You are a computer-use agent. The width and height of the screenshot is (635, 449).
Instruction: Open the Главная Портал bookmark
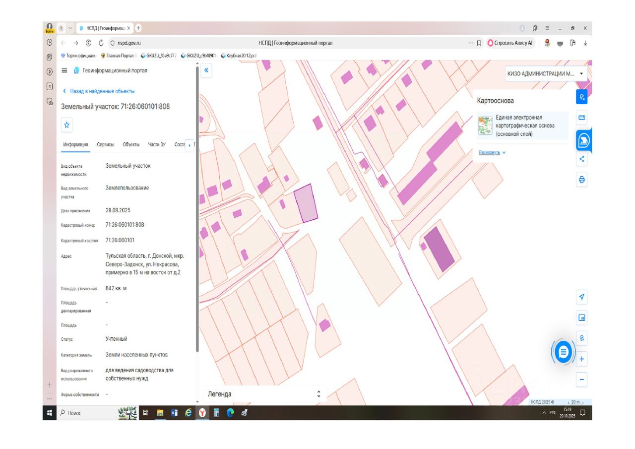(119, 56)
